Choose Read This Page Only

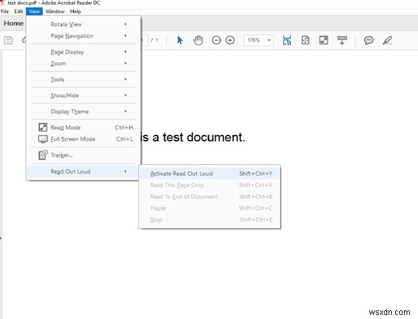pos(210,185)
